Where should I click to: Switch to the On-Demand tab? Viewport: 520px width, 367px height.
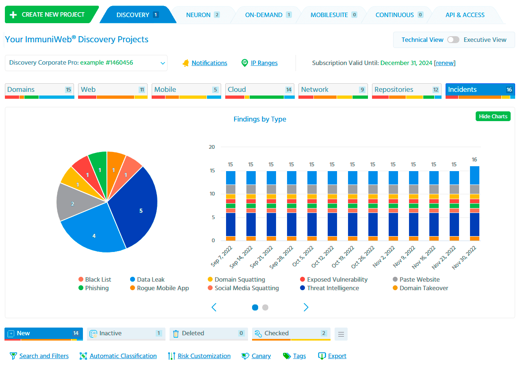[x=268, y=15]
